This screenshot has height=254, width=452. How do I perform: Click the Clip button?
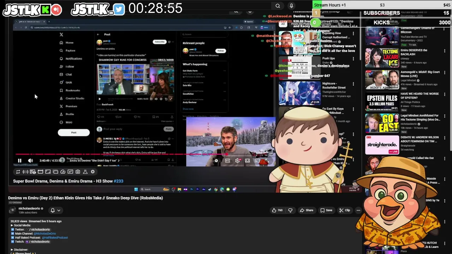[x=344, y=210]
